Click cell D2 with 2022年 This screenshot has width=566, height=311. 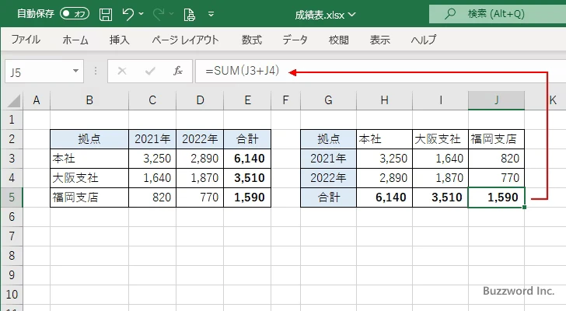tap(200, 139)
